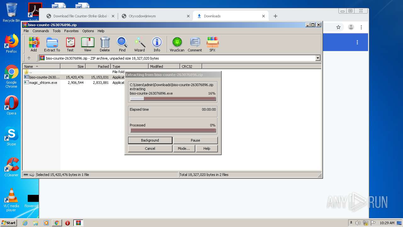Viewport: 403px width, 227px height.
Task: Open VLC media player shortcut
Action: [11, 200]
